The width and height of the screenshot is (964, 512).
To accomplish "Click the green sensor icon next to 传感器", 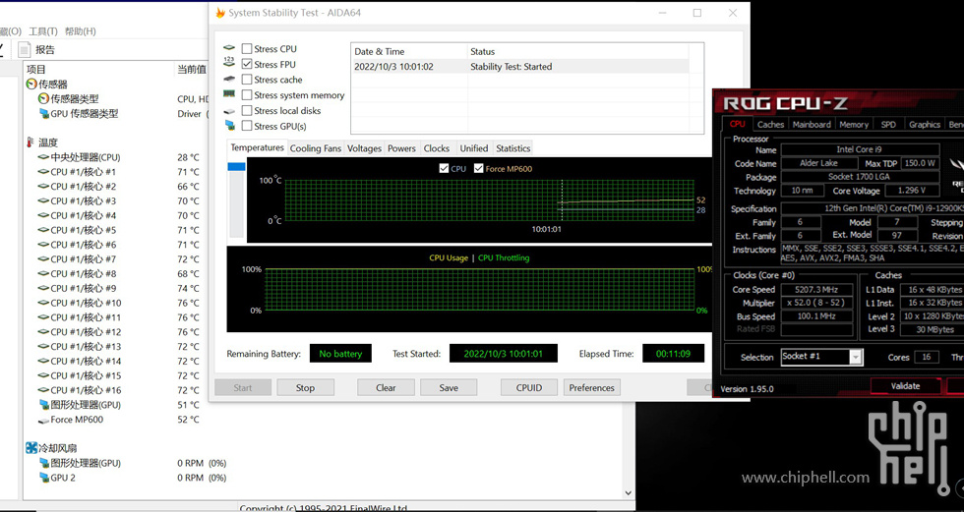I will (31, 84).
